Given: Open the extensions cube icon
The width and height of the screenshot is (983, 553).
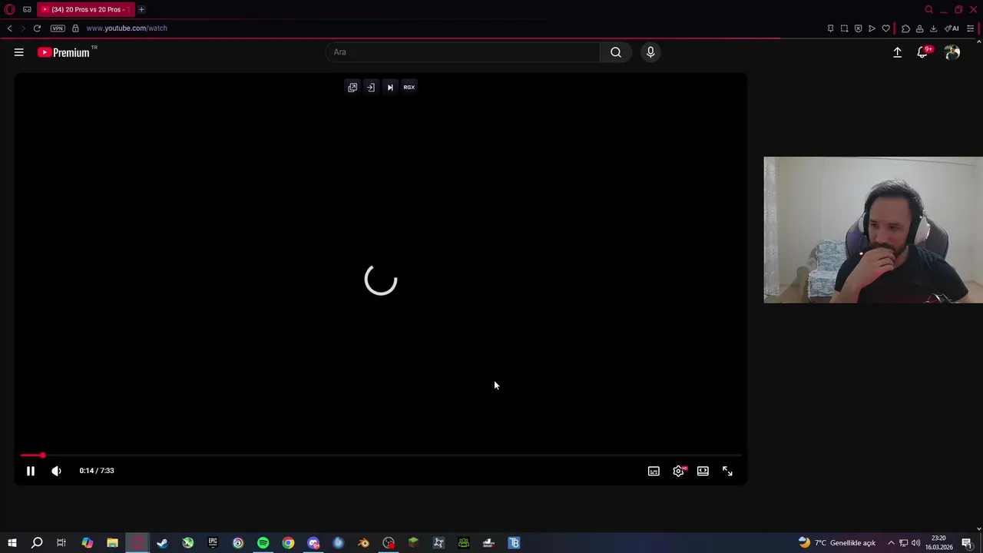Looking at the screenshot, I should point(905,28).
